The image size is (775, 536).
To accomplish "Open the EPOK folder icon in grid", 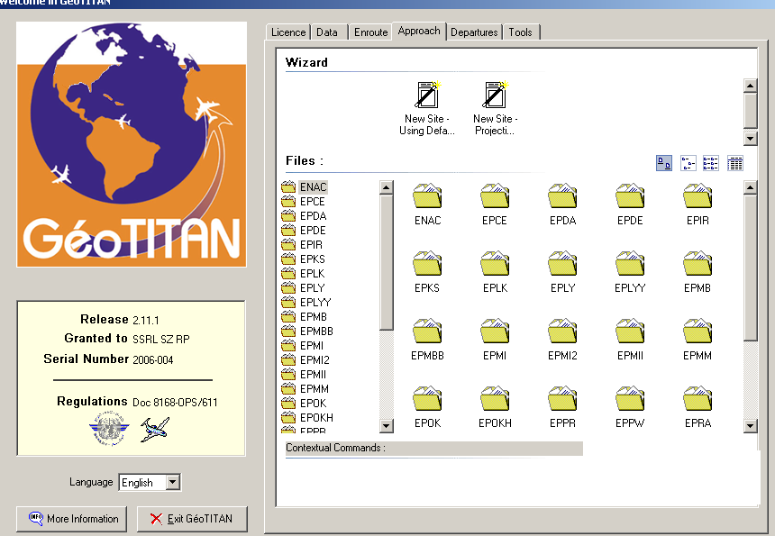I will point(427,399).
